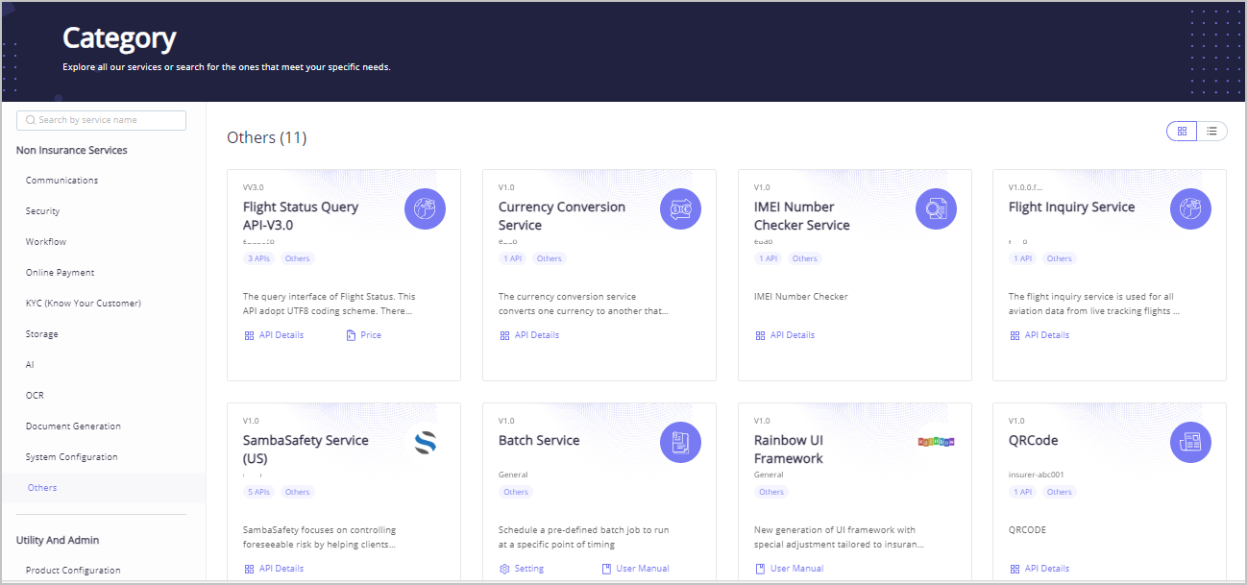The height and width of the screenshot is (585, 1247).
Task: Click the SambaSafety Service (US) title
Action: click(306, 450)
